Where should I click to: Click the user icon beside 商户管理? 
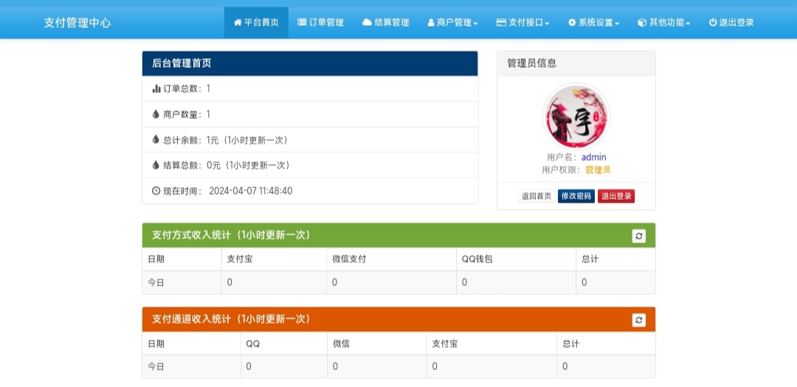click(x=431, y=22)
